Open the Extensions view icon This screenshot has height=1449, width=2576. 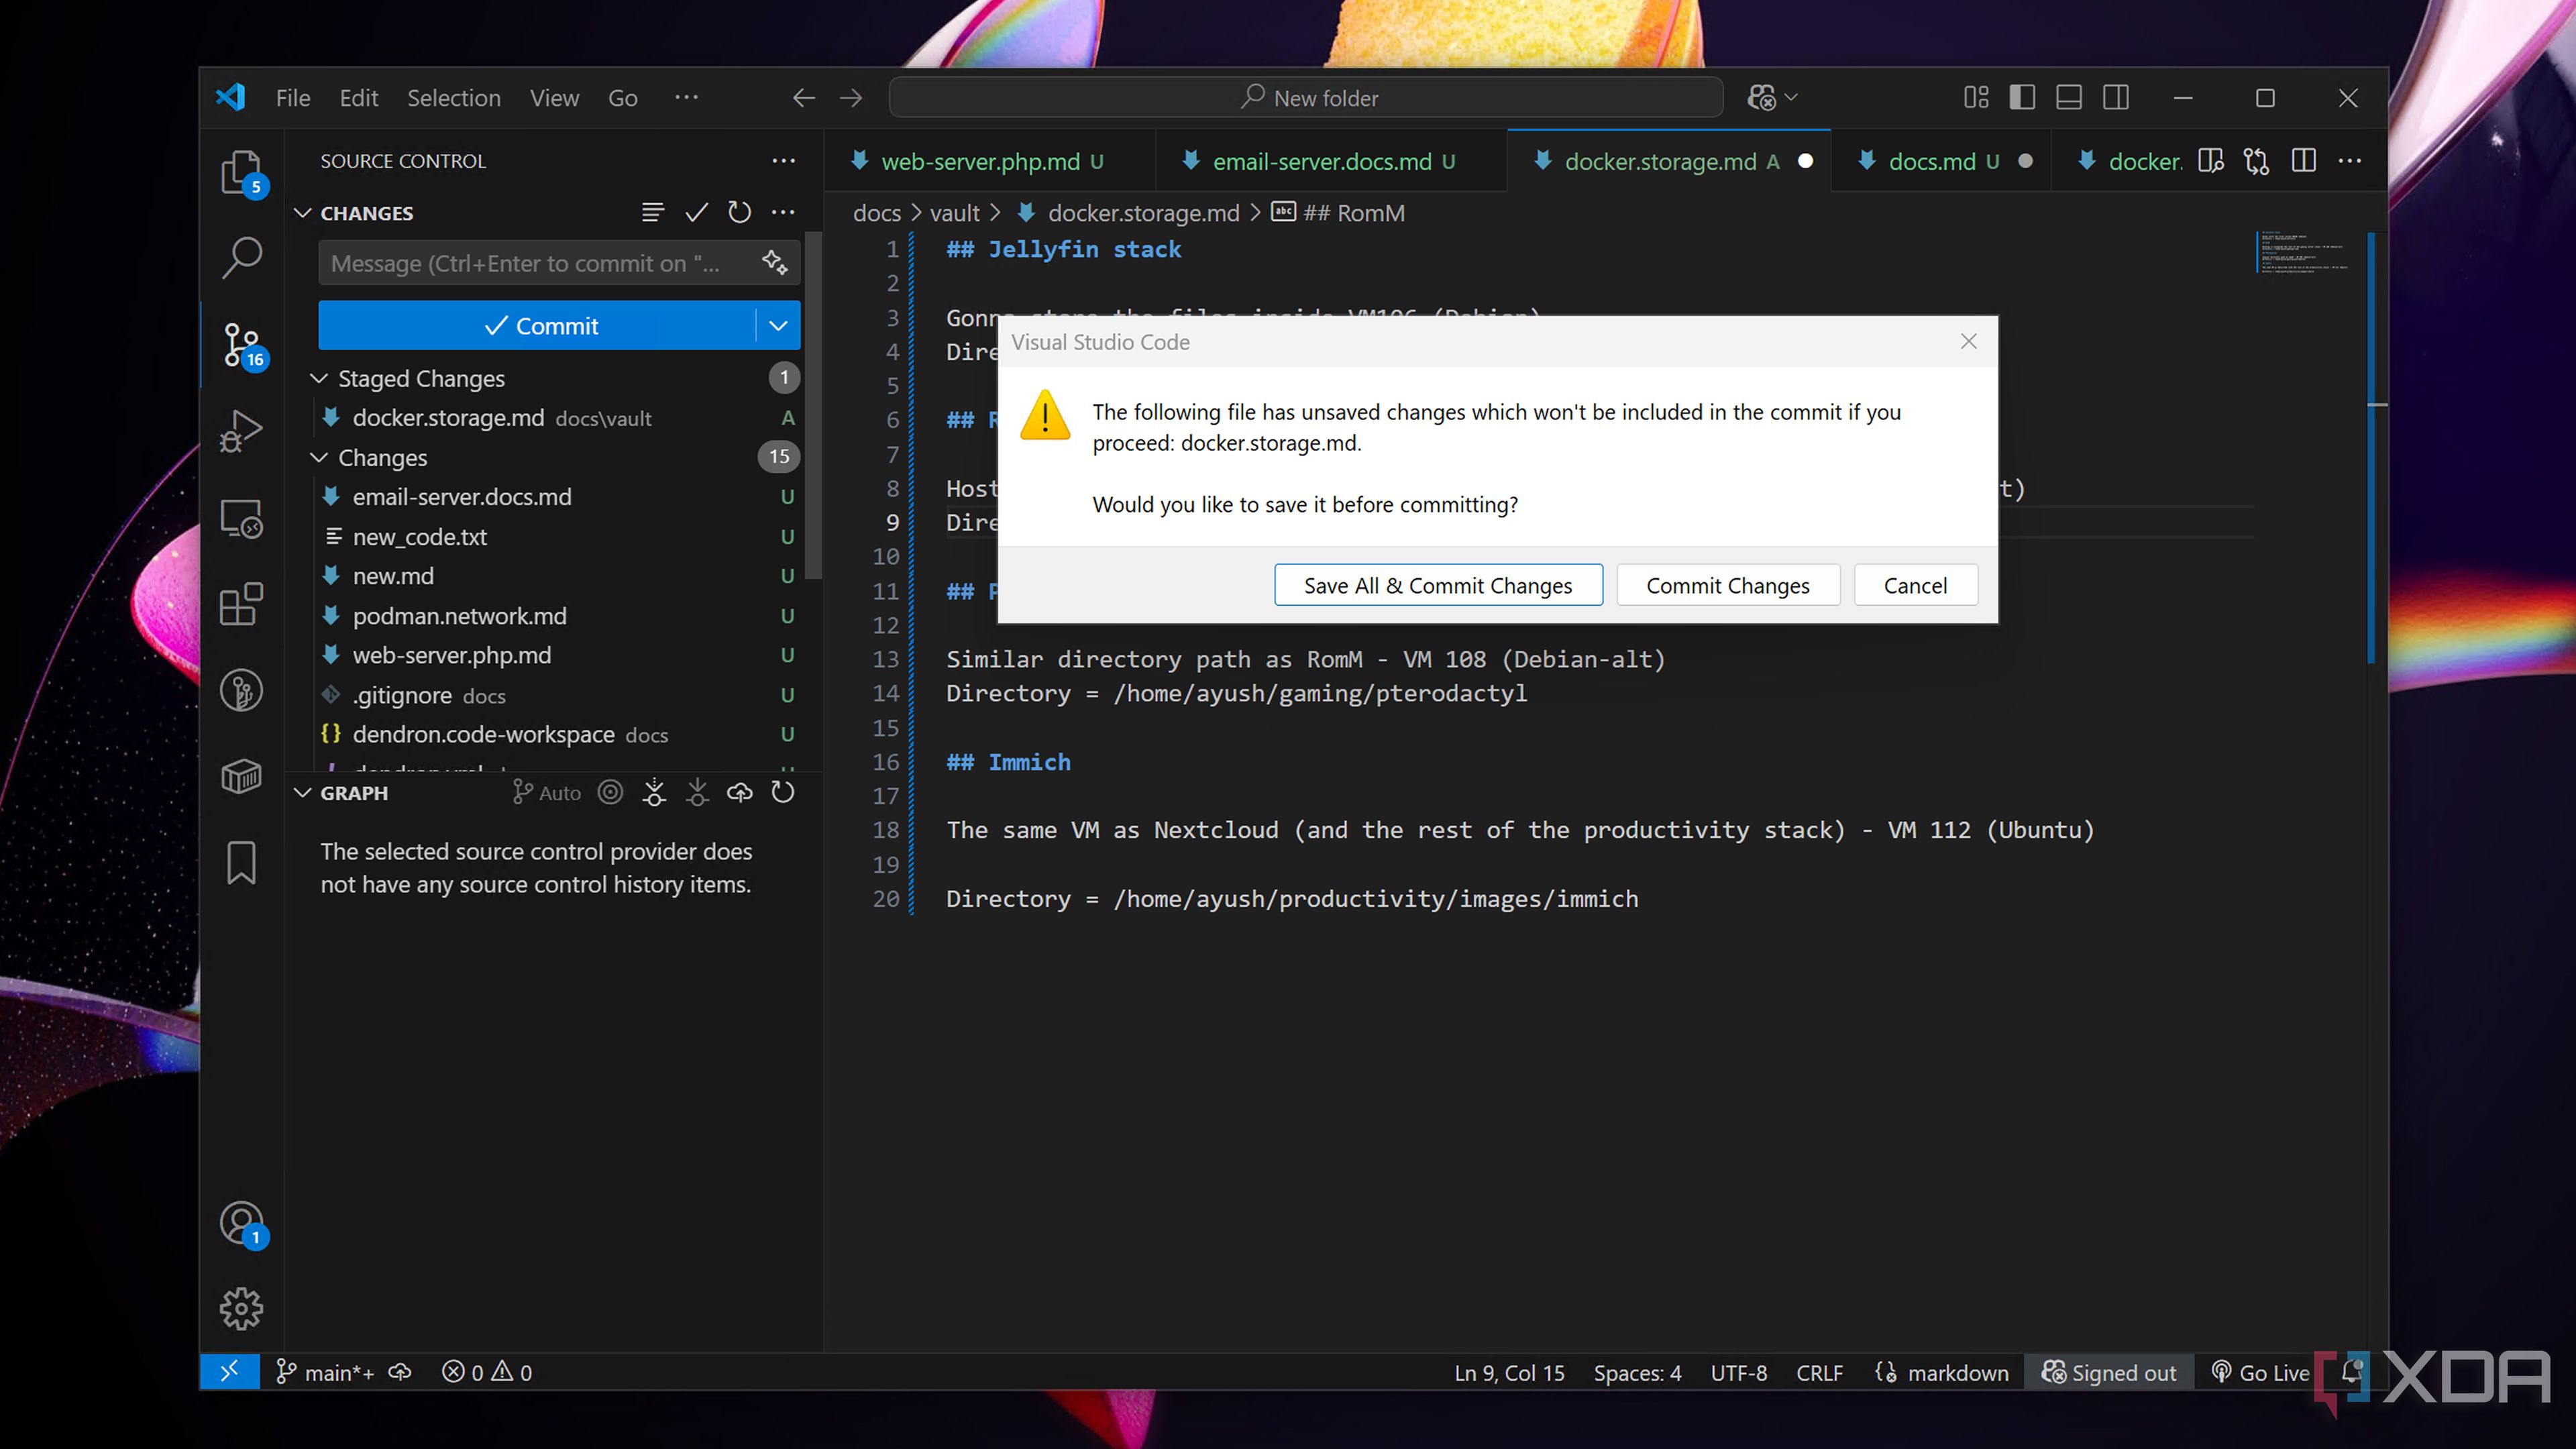tap(241, 604)
